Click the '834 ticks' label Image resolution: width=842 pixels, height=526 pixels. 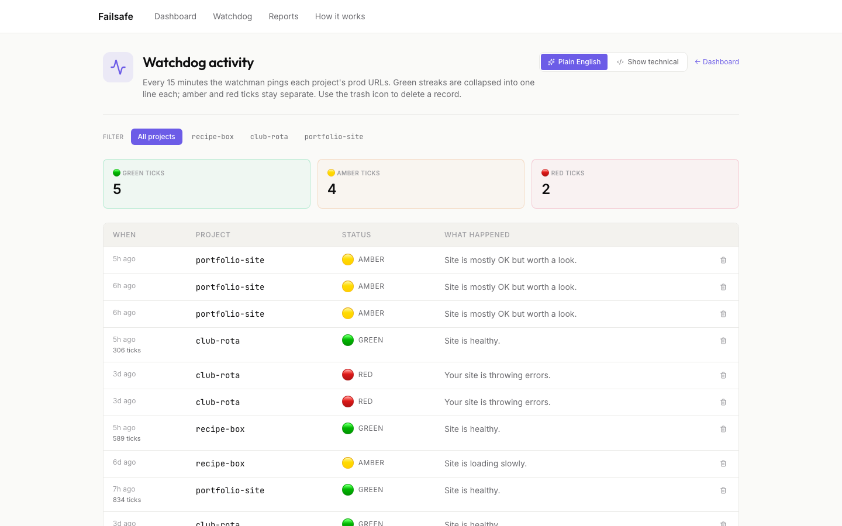127,500
